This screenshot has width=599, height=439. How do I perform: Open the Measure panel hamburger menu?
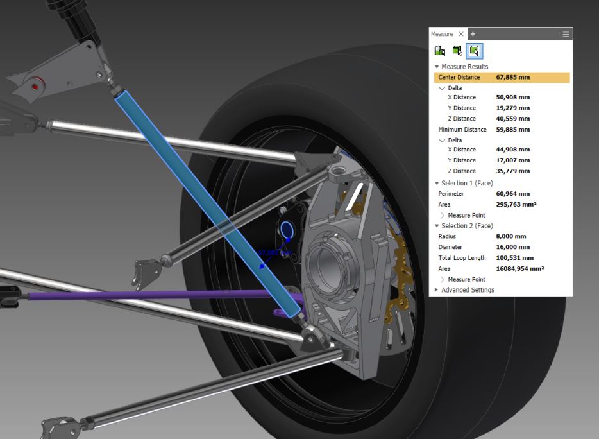(566, 34)
